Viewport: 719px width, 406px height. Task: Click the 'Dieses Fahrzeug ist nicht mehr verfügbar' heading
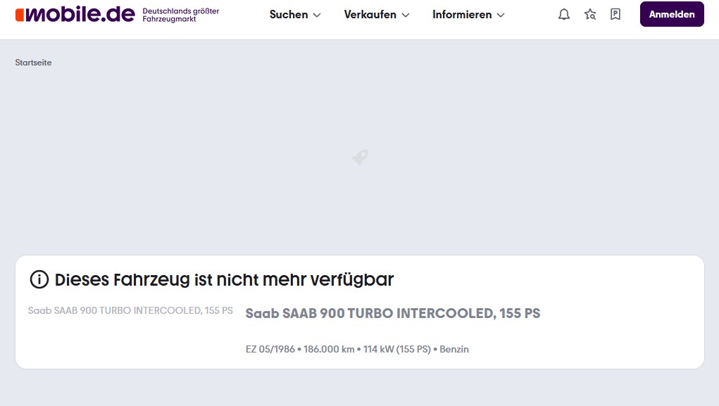click(224, 279)
